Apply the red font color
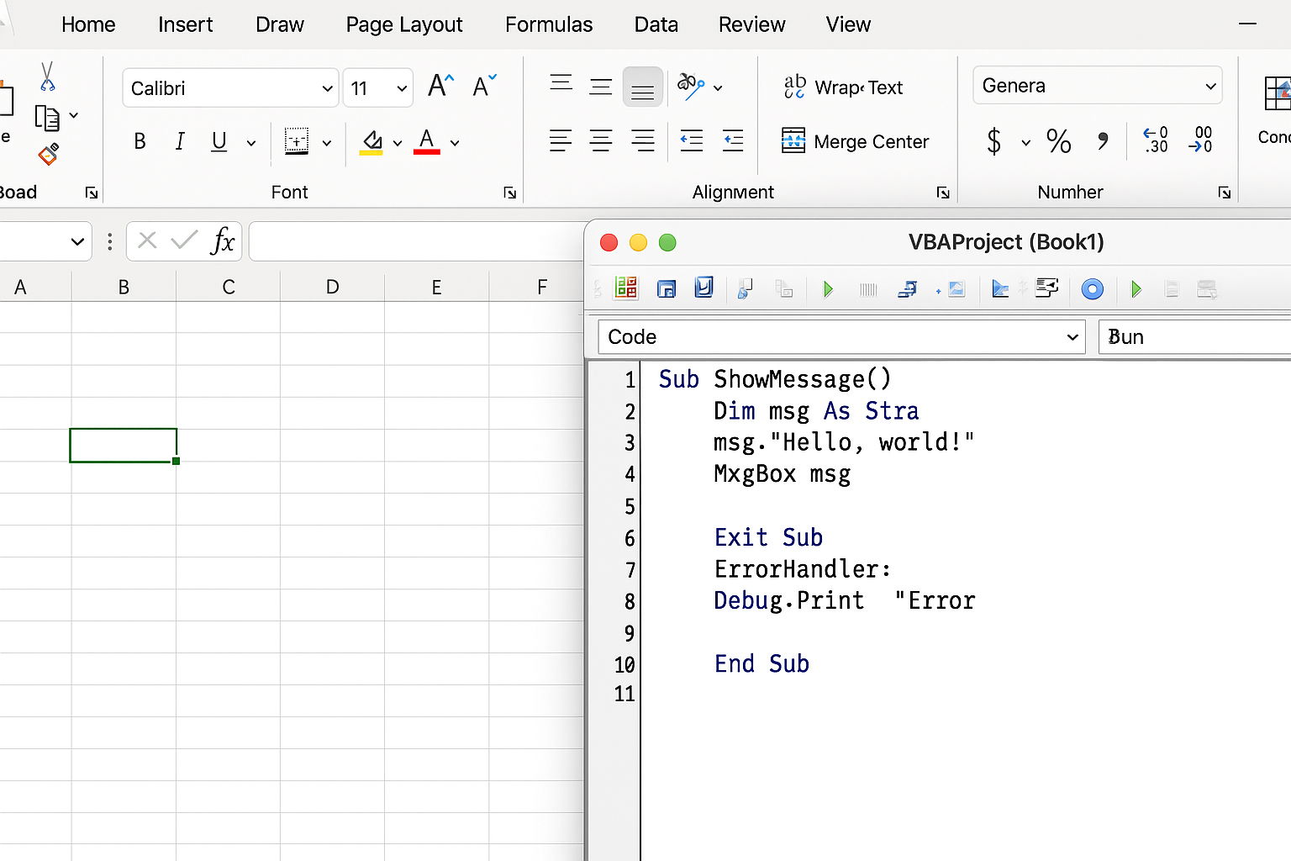The width and height of the screenshot is (1291, 861). (x=427, y=141)
